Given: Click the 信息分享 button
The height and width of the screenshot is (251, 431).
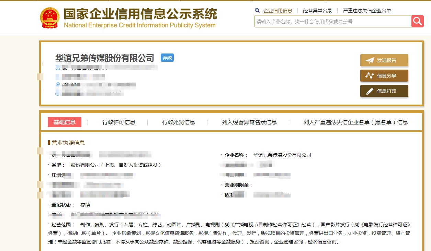Looking at the screenshot, I should [x=384, y=75].
